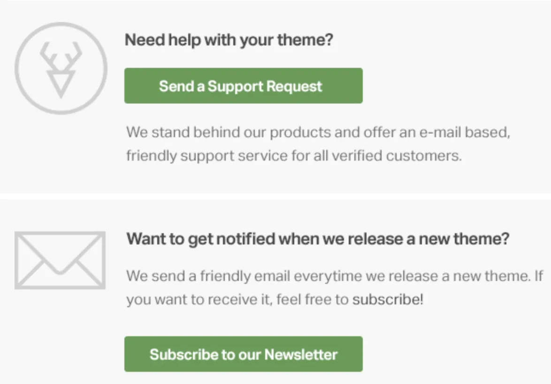Click the word 'Newsletter' on green button
Image resolution: width=551 pixels, height=384 pixels.
coord(301,354)
